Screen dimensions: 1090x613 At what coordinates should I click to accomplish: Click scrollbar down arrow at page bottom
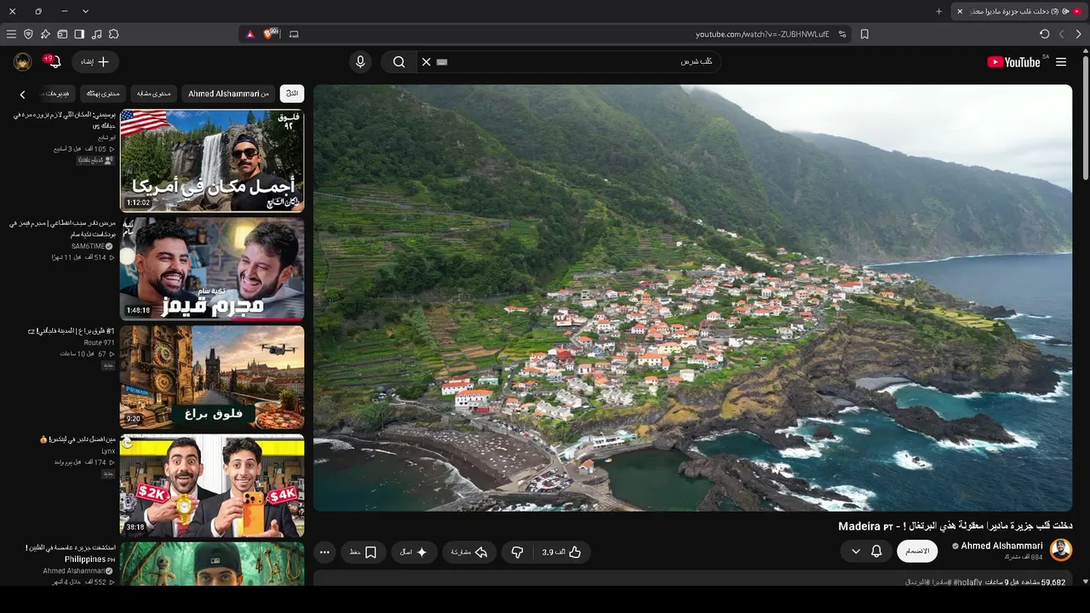coord(1085,581)
